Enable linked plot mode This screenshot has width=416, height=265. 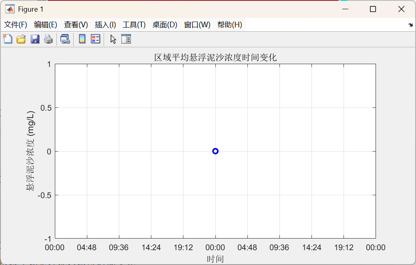tap(65, 39)
